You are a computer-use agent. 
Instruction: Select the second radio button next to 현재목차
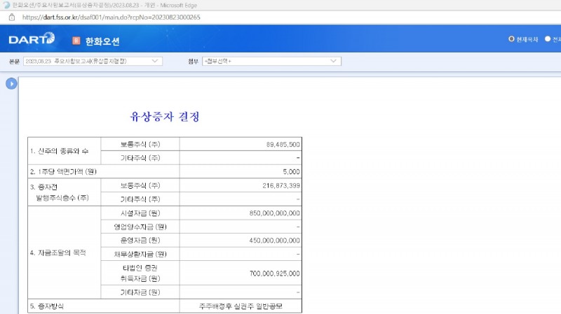548,39
